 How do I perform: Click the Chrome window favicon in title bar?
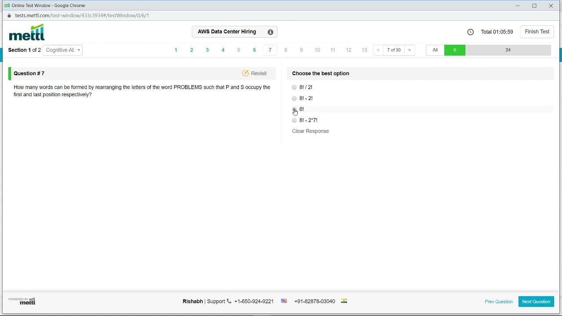[x=7, y=5]
